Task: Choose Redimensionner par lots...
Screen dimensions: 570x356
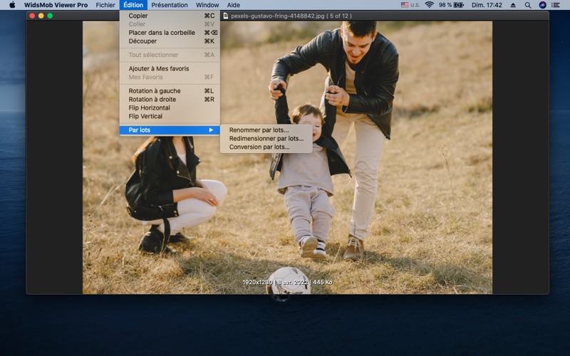Action: point(266,138)
